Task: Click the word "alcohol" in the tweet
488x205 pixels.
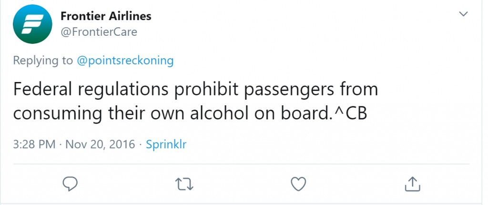Action: (220, 114)
